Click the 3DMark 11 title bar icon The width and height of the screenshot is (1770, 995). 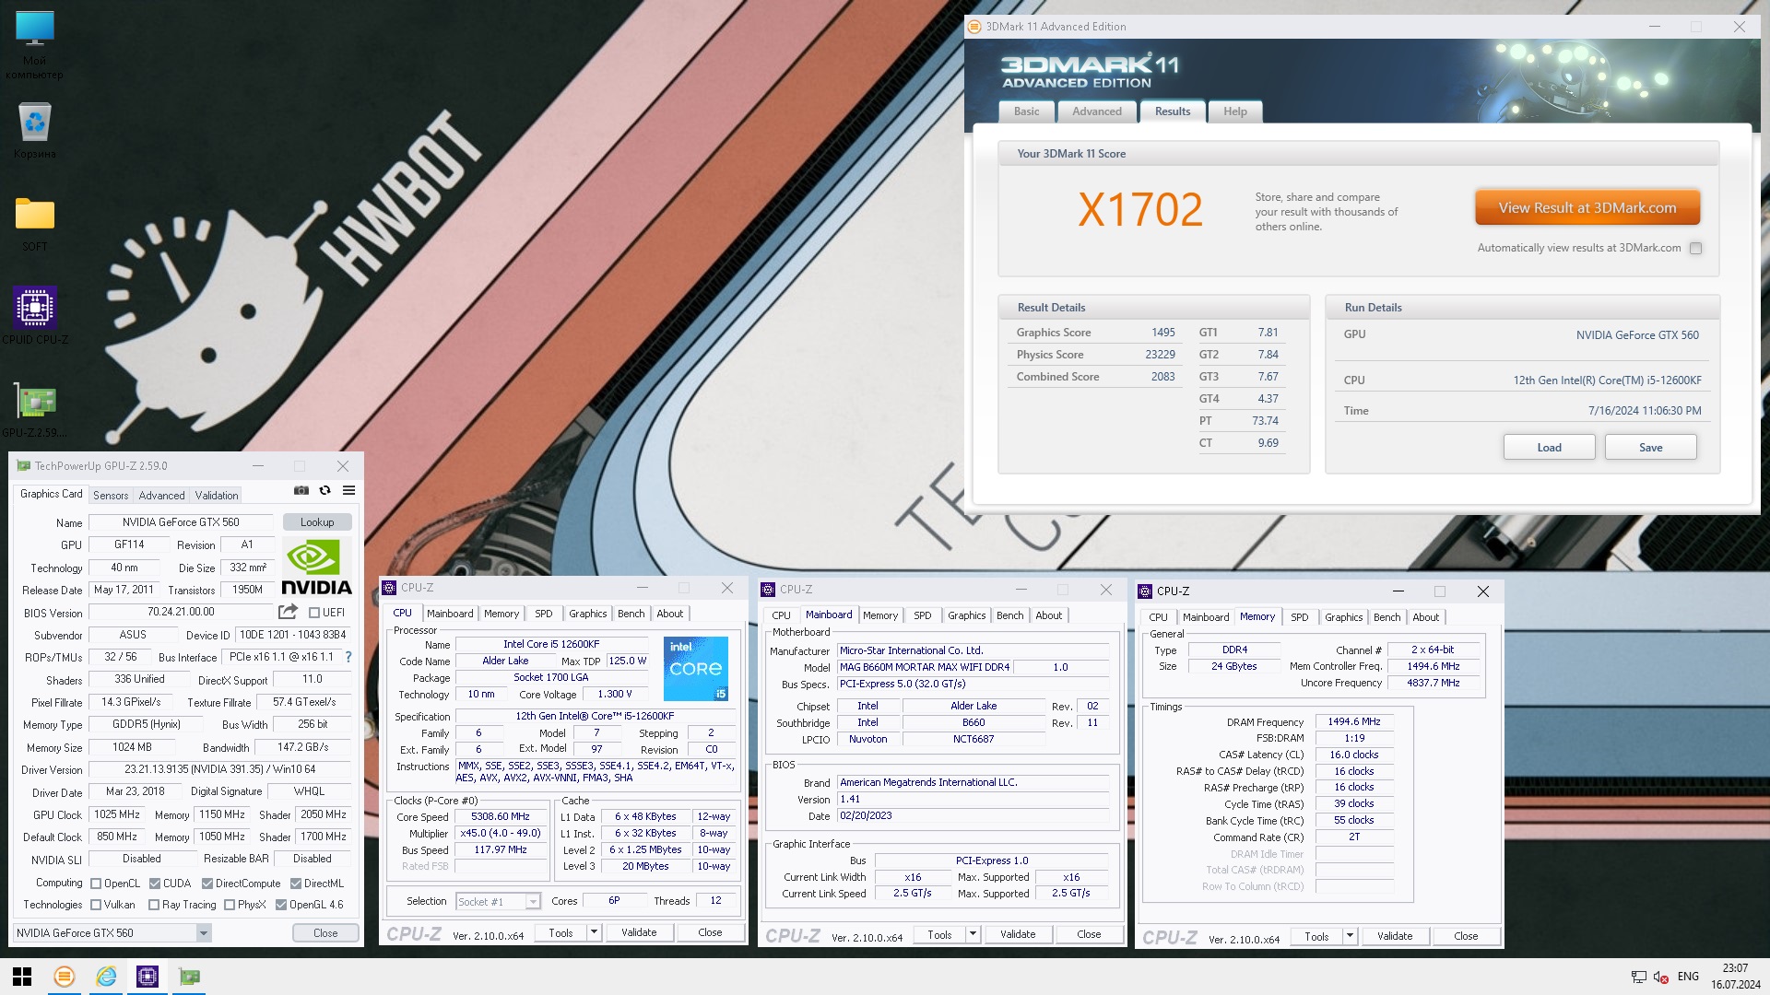click(x=974, y=27)
